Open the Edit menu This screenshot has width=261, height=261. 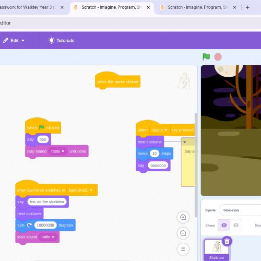point(14,41)
